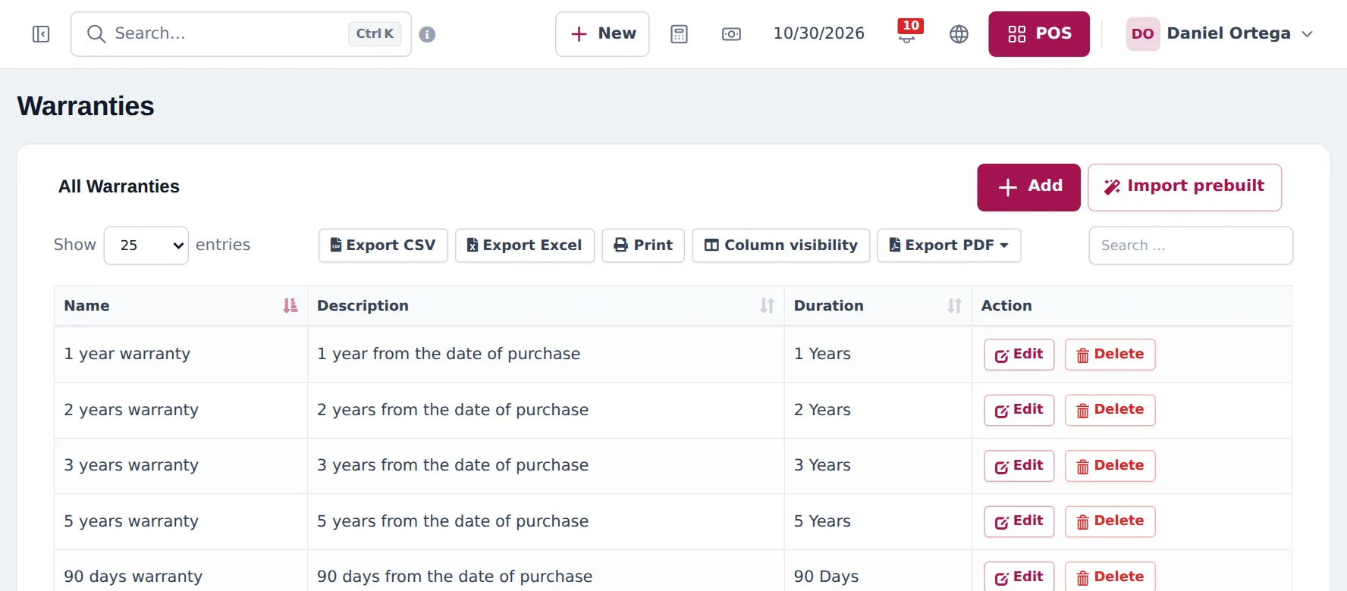Screen dimensions: 1347x591
Task: Delete the 1 year warranty
Action: click(1110, 355)
